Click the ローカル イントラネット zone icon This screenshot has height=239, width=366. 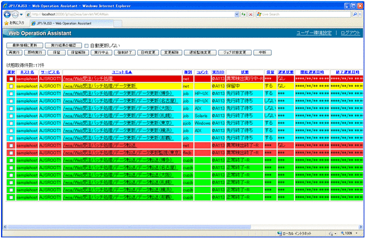tap(280, 234)
